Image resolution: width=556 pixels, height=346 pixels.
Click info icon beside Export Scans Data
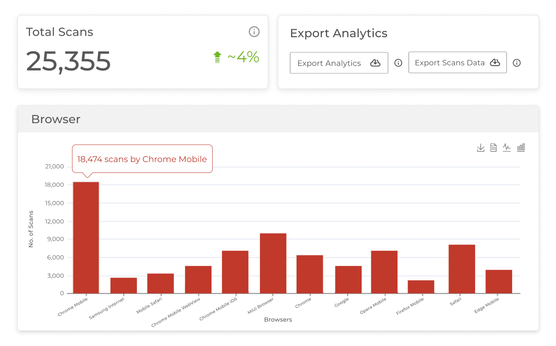point(517,63)
